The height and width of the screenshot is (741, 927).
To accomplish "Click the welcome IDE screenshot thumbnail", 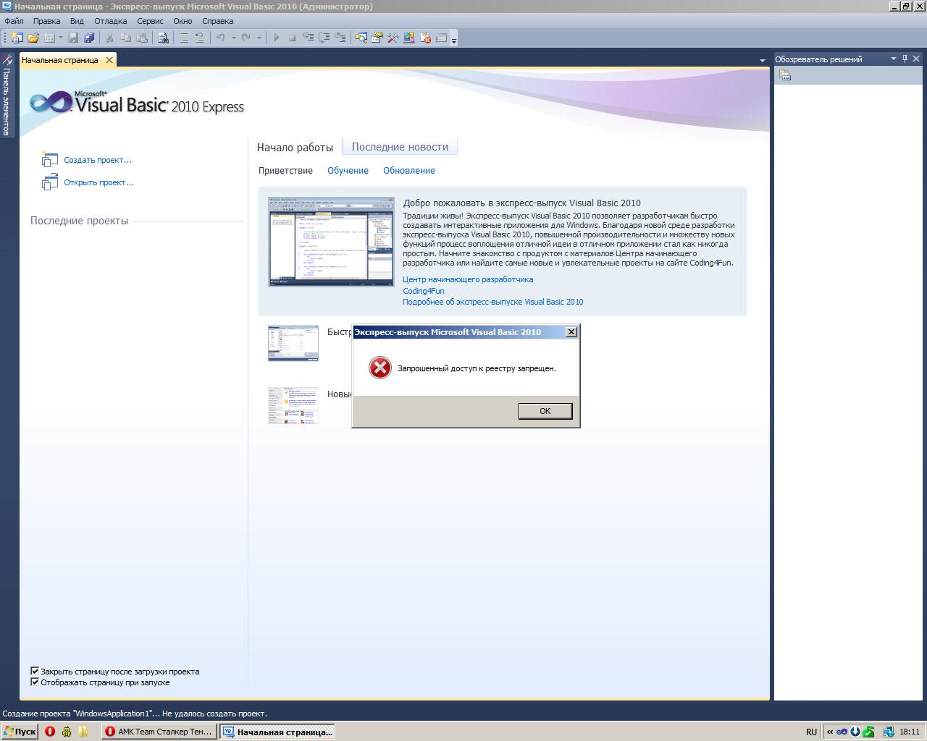I will click(332, 242).
